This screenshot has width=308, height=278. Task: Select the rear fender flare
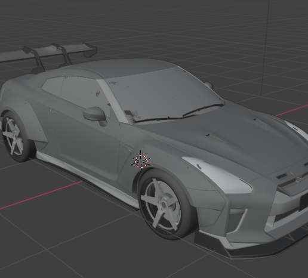tap(26, 118)
